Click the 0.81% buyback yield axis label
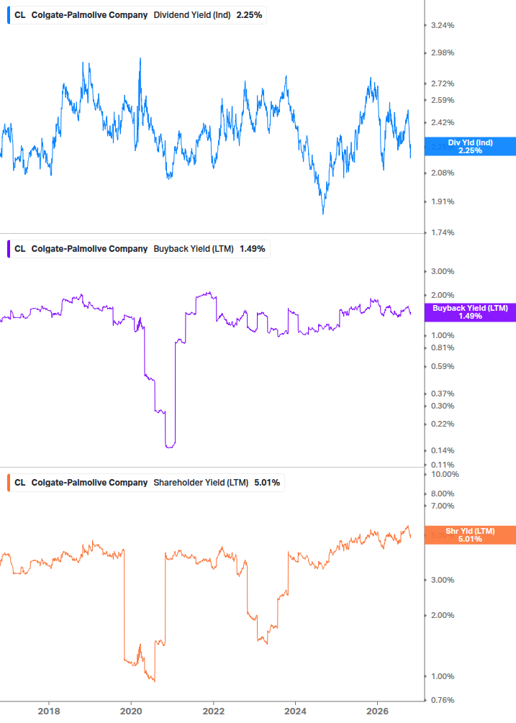516x723 pixels. point(443,347)
